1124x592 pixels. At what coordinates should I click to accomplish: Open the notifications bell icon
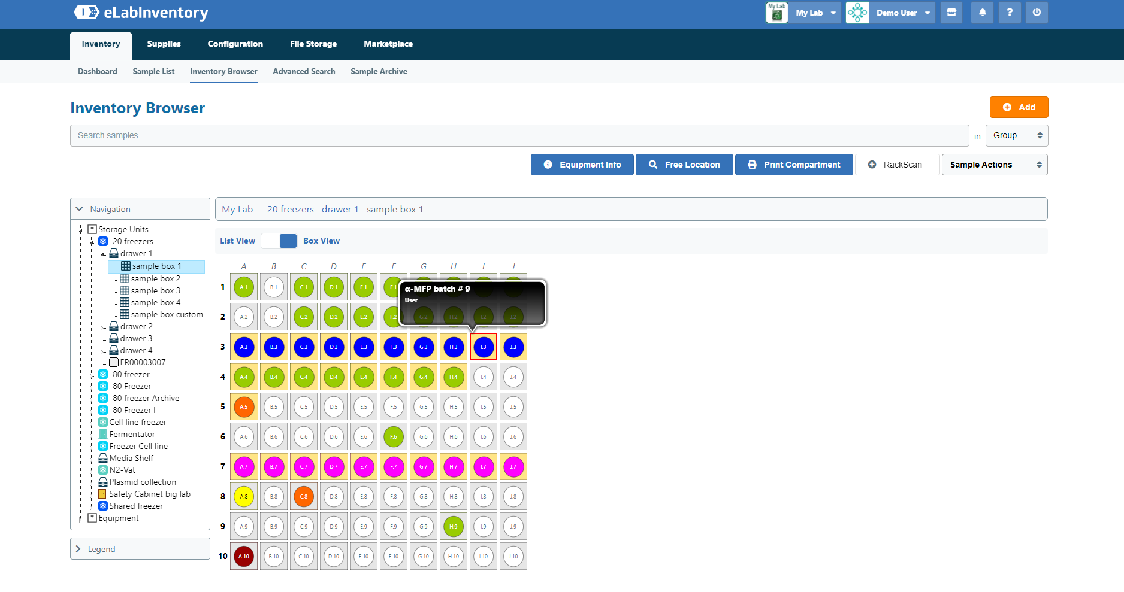tap(983, 13)
